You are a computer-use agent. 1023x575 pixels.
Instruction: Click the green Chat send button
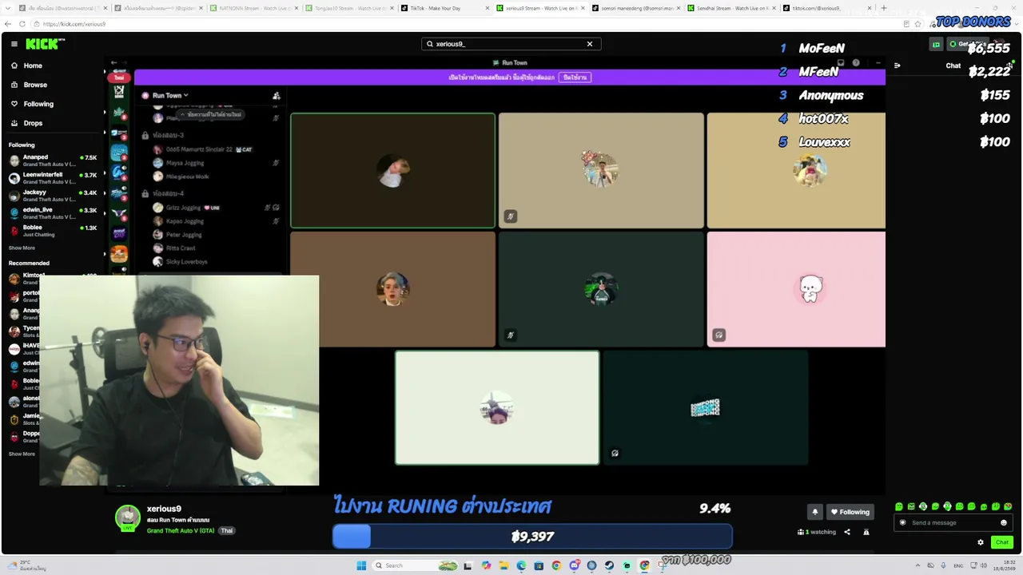(1001, 542)
